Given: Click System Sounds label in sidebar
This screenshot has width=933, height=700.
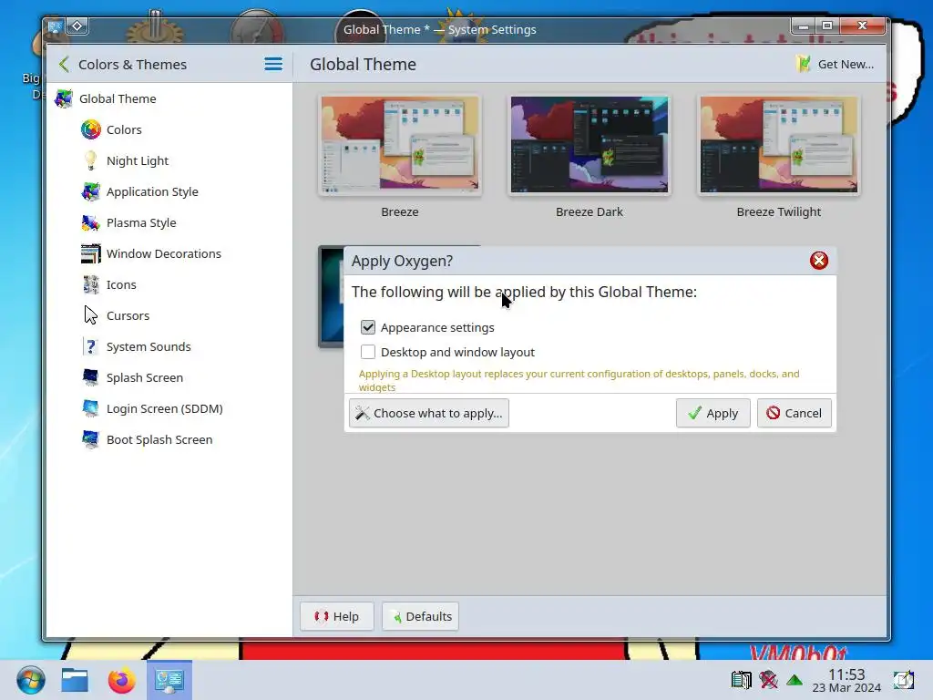Looking at the screenshot, I should point(149,346).
